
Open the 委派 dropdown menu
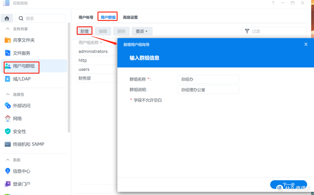point(142,31)
